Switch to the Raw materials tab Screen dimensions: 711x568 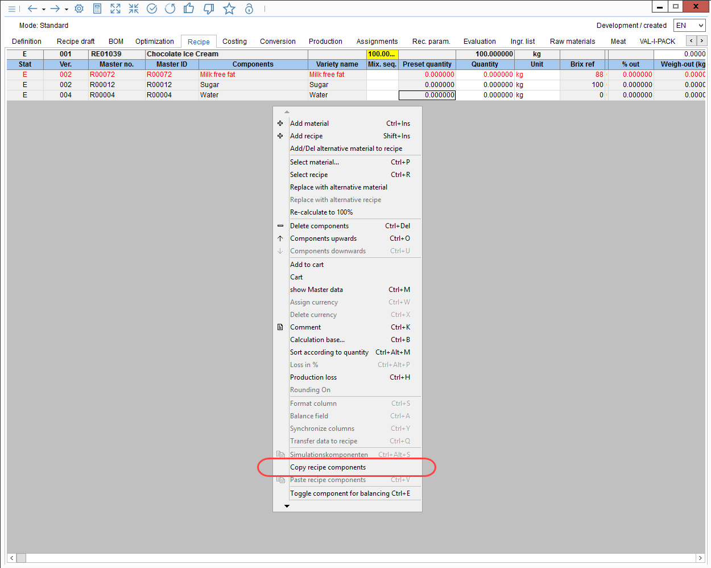[572, 42]
